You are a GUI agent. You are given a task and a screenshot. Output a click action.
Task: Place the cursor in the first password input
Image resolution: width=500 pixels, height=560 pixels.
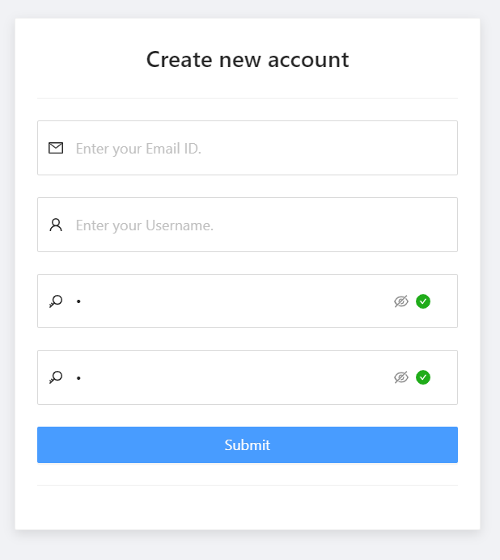(x=232, y=301)
